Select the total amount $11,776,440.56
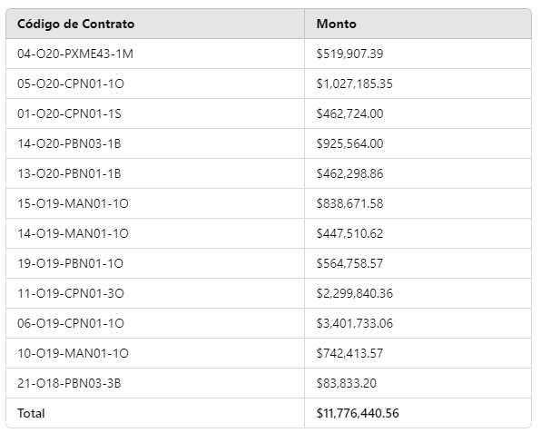Image resolution: width=541 pixels, height=433 pixels. 358,414
